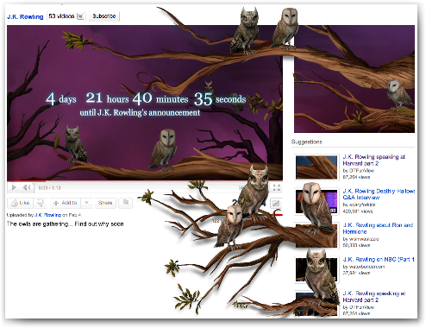Click the Share button
The image size is (426, 328).
[105, 203]
